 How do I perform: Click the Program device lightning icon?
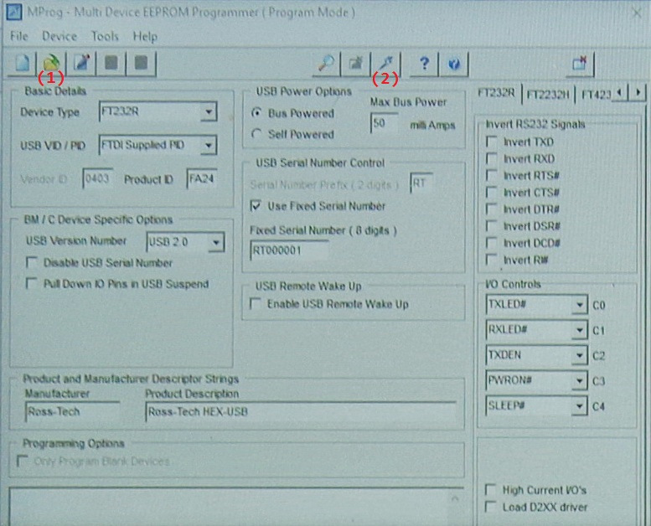(x=385, y=64)
